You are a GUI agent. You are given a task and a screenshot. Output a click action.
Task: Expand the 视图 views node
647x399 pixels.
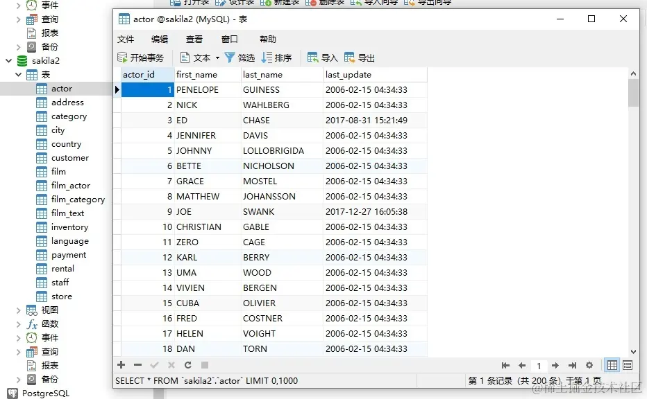point(18,310)
